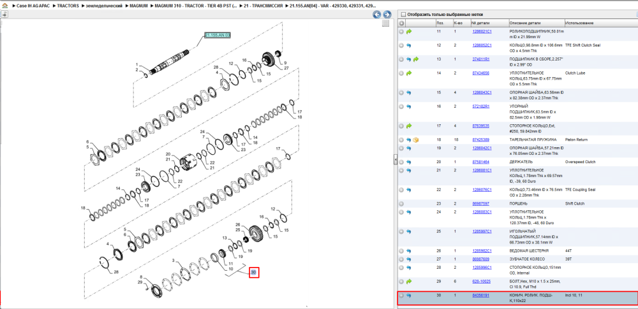
Task: Add part 23 using its gray circle icon
Action: click(x=401, y=203)
